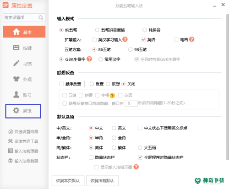This screenshot has height=189, width=229.
Task: Select 常用汉字 option
Action: point(100,59)
